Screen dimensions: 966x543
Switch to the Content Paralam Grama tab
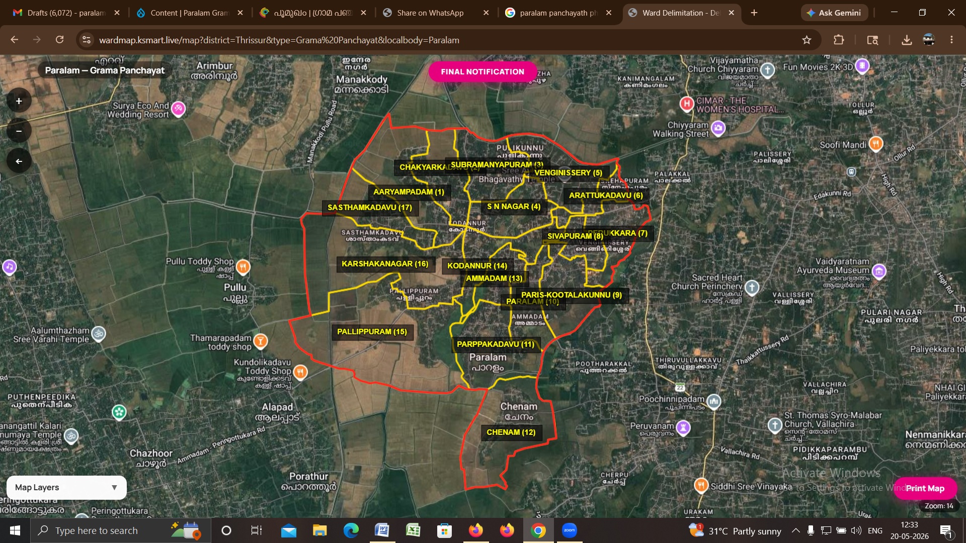click(x=190, y=13)
